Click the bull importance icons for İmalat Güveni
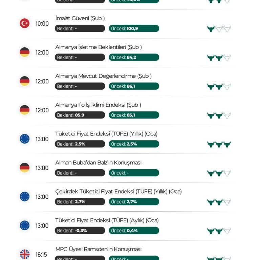 pyautogui.click(x=219, y=29)
